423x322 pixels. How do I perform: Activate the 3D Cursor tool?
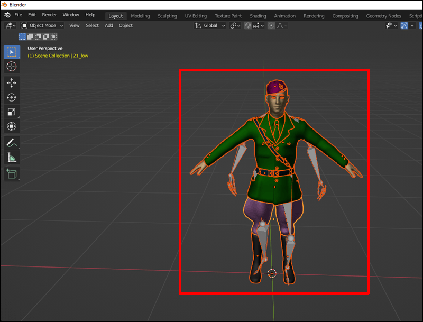pos(12,66)
